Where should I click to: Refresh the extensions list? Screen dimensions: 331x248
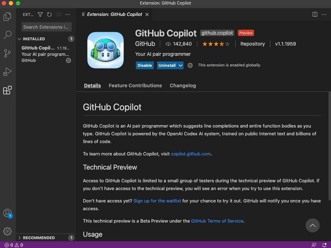[x=49, y=14]
